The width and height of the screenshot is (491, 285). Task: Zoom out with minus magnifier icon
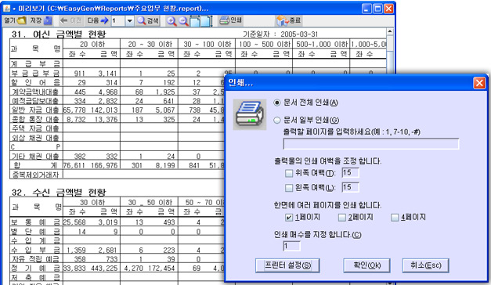pyautogui.click(x=183, y=21)
